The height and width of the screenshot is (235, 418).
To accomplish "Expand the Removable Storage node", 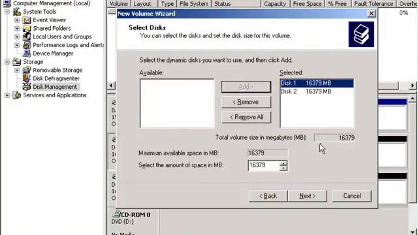I will pos(17,70).
